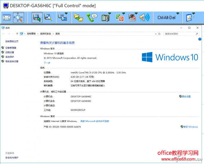Click lock remote keyboard and mouse icon
The image size is (204, 164).
click(x=132, y=18)
